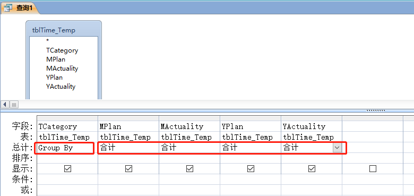Expand the total dropdown arrow for YActuality

pyautogui.click(x=337, y=148)
